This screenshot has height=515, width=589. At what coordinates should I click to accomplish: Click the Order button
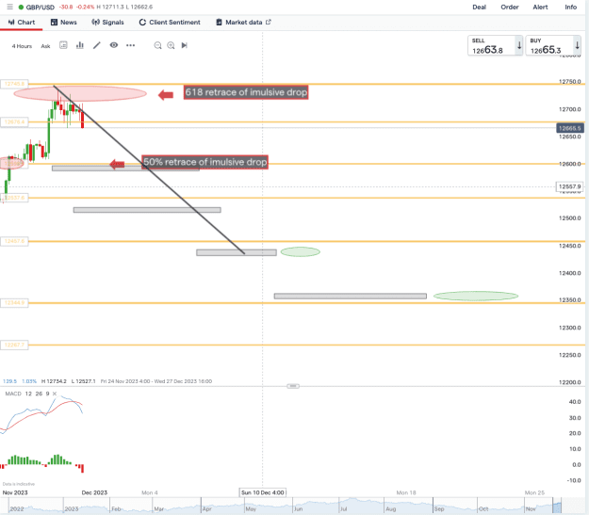click(509, 8)
